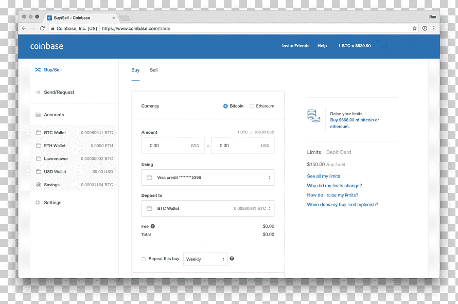The image size is (458, 304).
Task: Bookmark page with the star icon
Action: 414,28
